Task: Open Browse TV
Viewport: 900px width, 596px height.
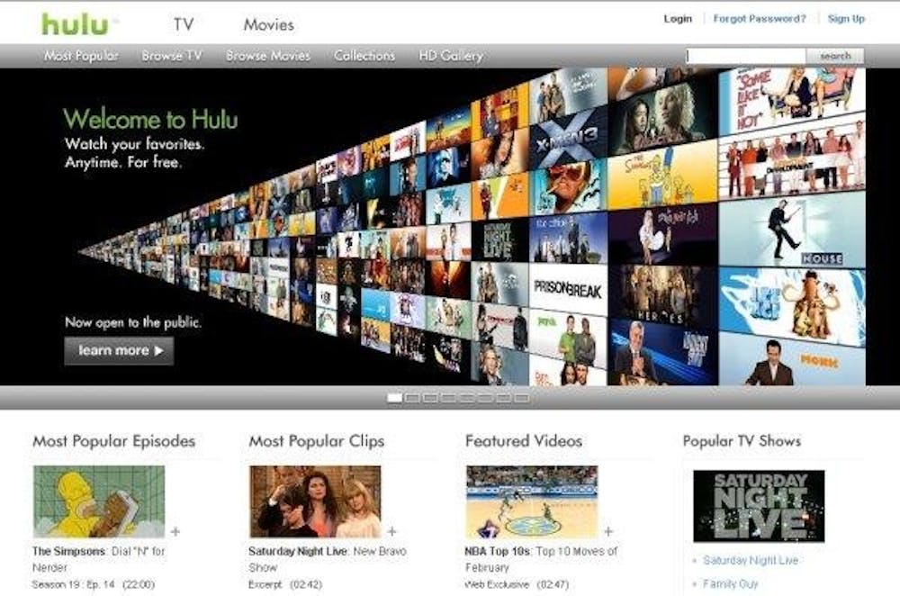Action: click(172, 56)
